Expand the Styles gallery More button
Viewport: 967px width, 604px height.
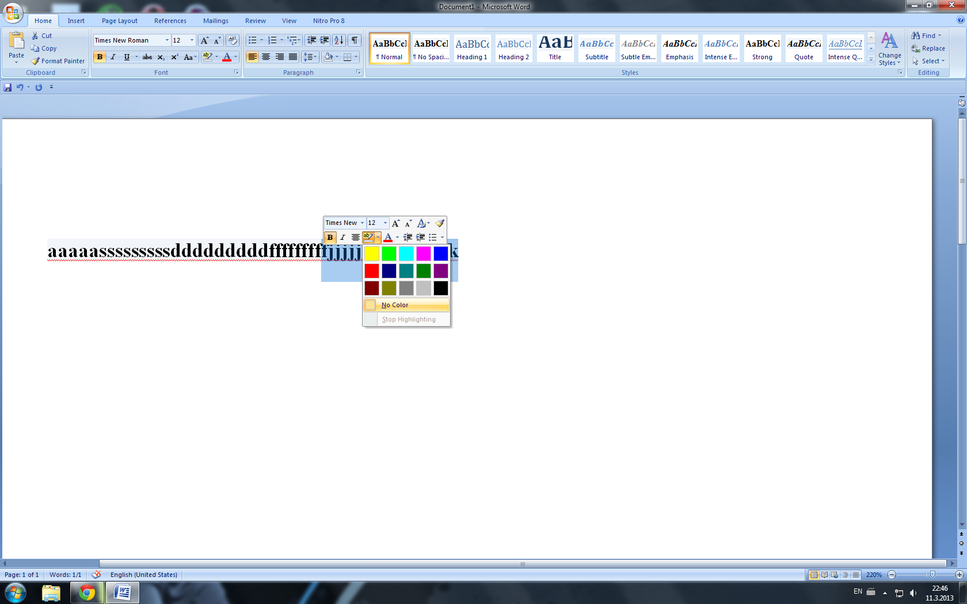pos(871,59)
